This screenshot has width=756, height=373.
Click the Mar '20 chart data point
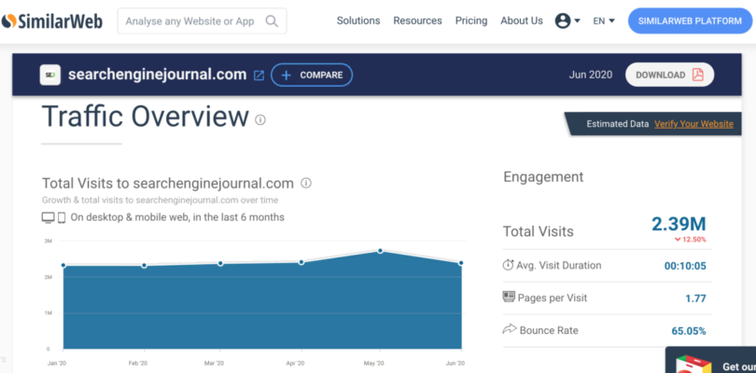point(220,263)
